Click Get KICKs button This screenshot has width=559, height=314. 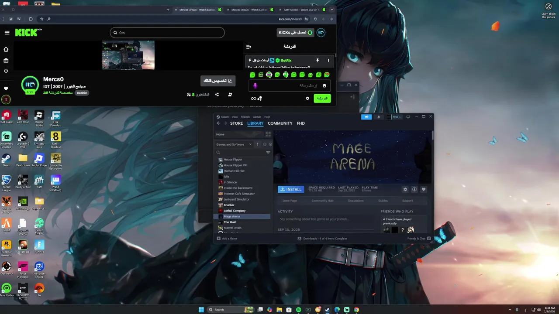tap(296, 33)
